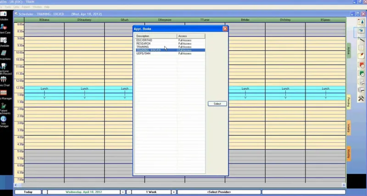The height and width of the screenshot is (196, 367).
Task: Click the Select button in Appt. Books
Action: pos(217,104)
